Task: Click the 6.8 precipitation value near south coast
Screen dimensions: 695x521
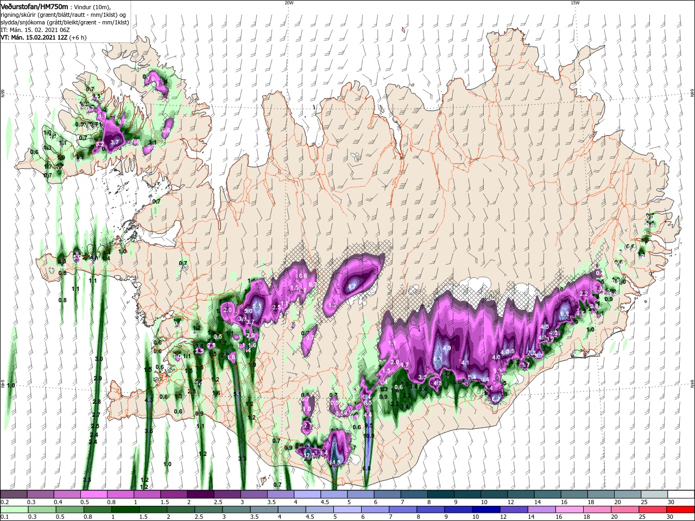Action: [367, 468]
